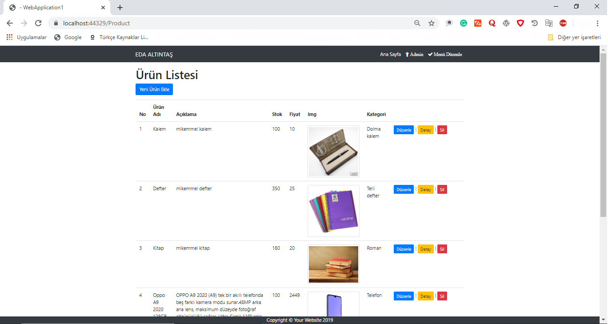Open the WordPress extension icon

506,23
